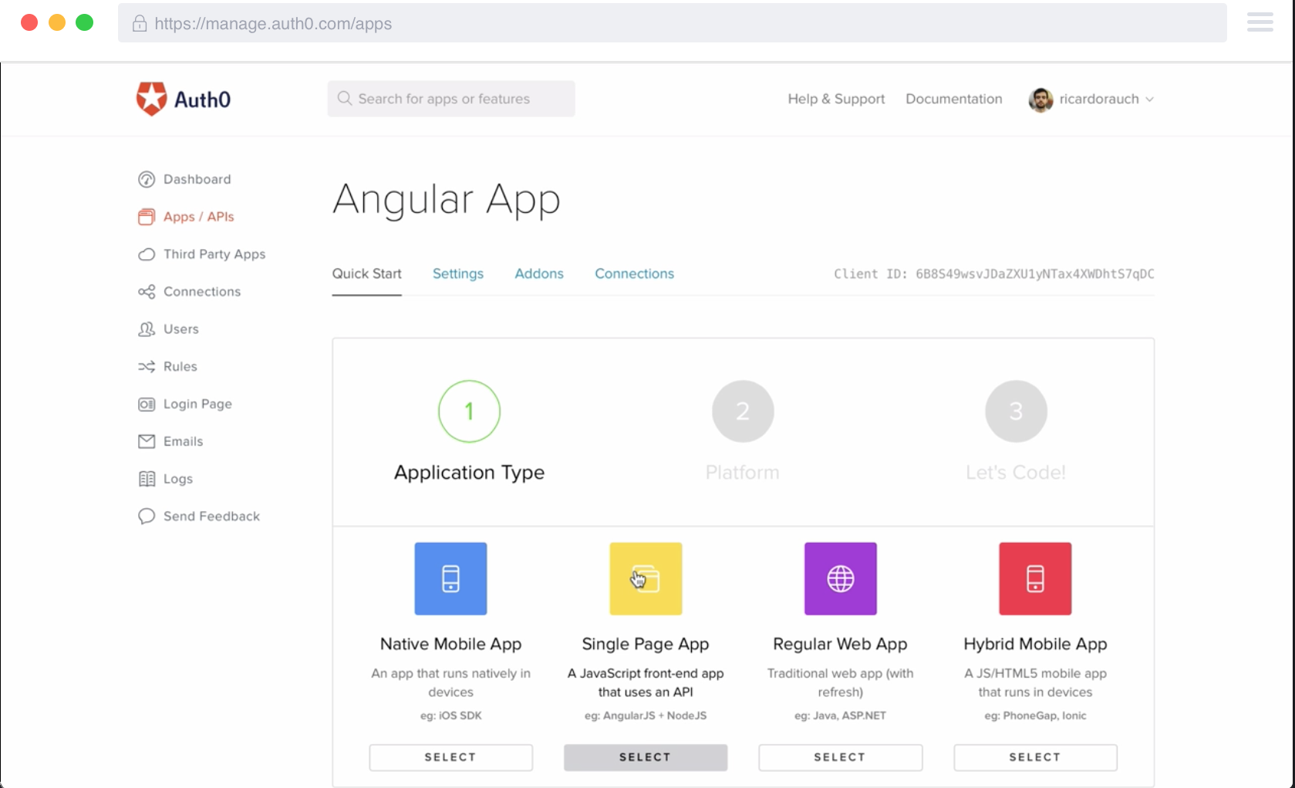Click the Native Mobile App heading

pyautogui.click(x=450, y=644)
